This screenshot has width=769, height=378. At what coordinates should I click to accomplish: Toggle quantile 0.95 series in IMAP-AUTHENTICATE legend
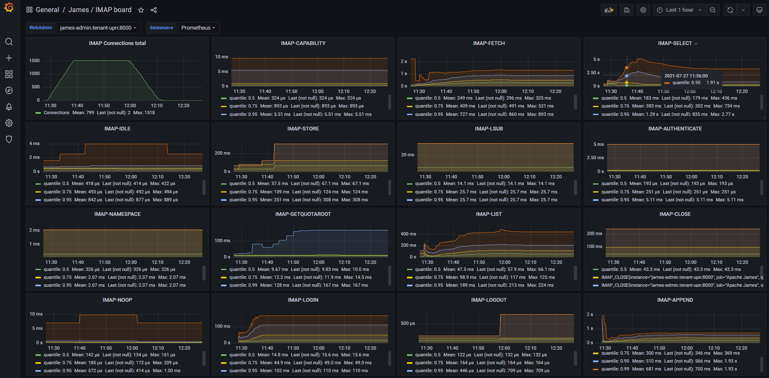[x=615, y=200]
